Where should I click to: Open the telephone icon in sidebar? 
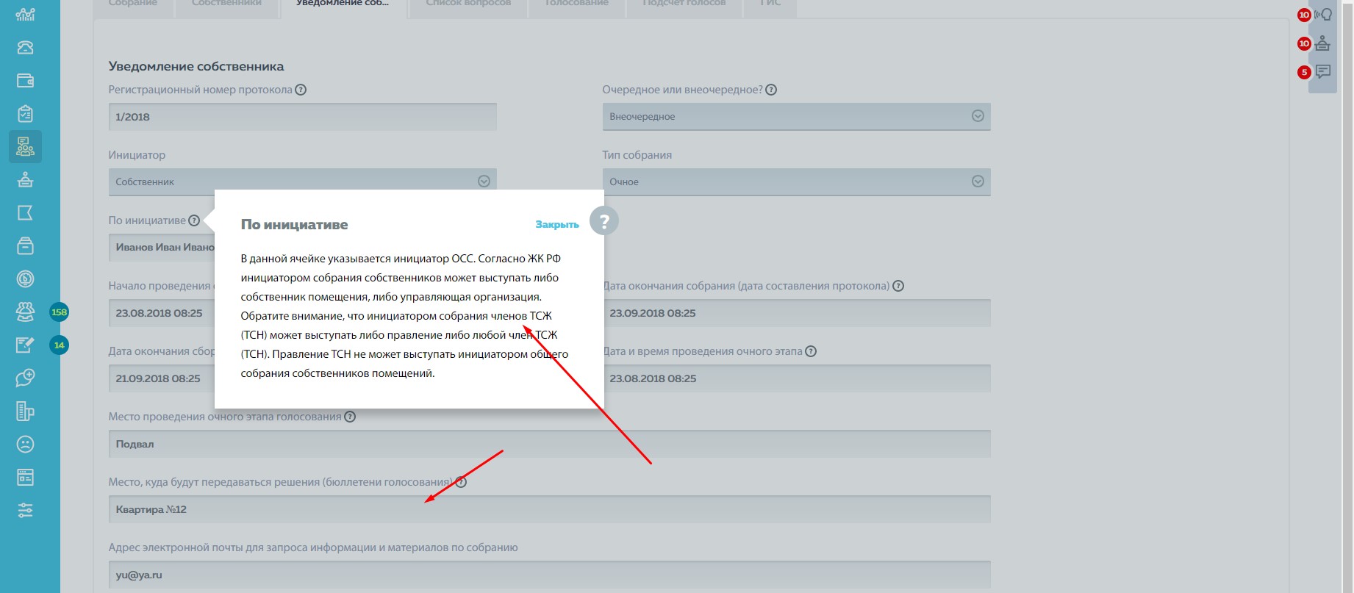(x=25, y=47)
